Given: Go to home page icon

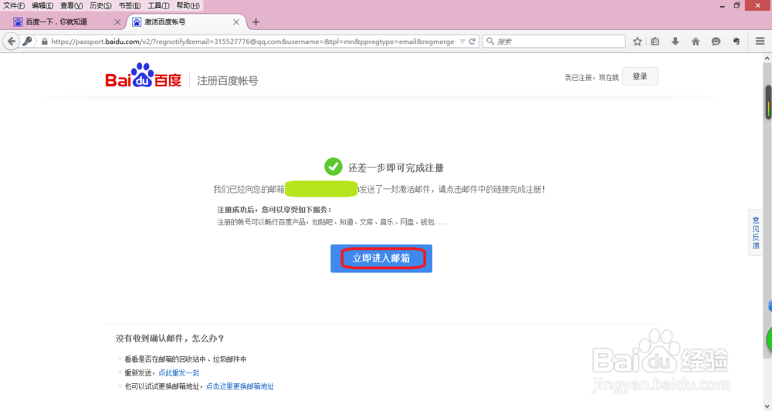Looking at the screenshot, I should point(696,42).
